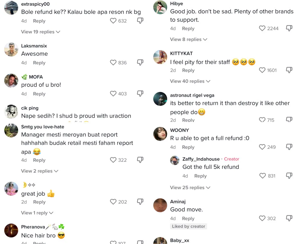Toggle dislike on Smtg you love-hate comment
298x244 pixels.
140,160
